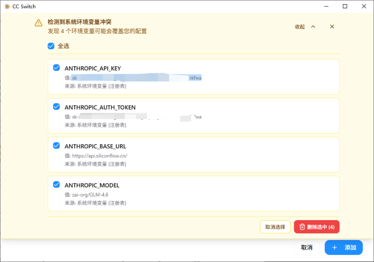Toggle the ANTHROPIC_API_KEY checkbox
The height and width of the screenshot is (262, 374).
[x=56, y=68]
